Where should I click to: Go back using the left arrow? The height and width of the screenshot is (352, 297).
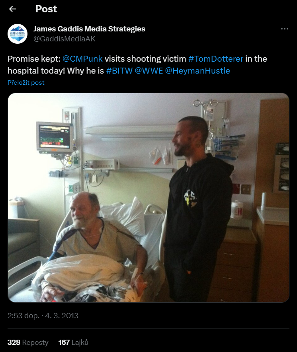[x=13, y=9]
